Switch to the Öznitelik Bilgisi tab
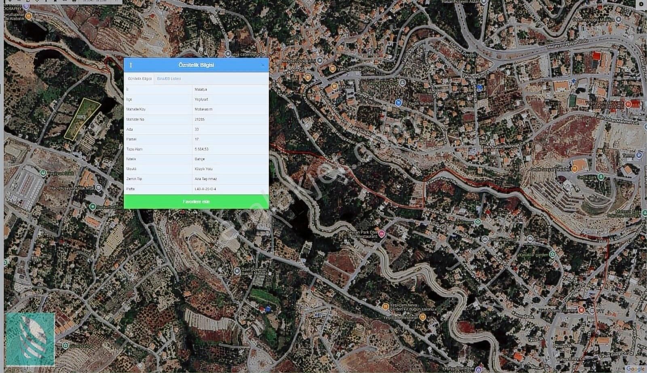647x373 pixels. [x=140, y=78]
